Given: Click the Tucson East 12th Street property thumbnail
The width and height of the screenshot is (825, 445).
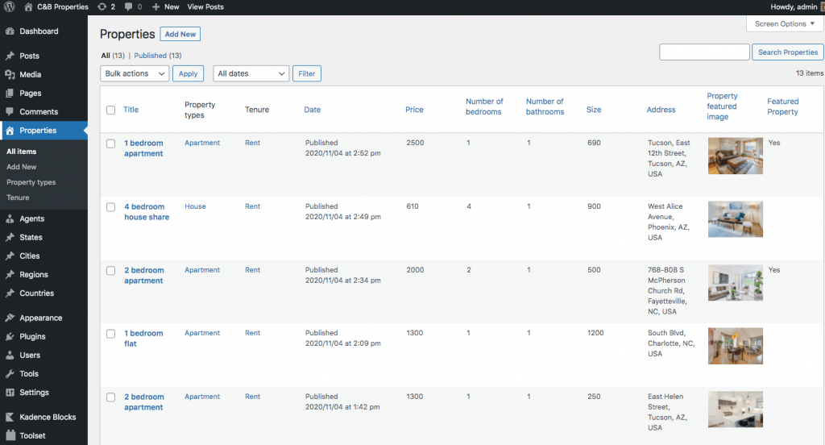Looking at the screenshot, I should tap(735, 156).
